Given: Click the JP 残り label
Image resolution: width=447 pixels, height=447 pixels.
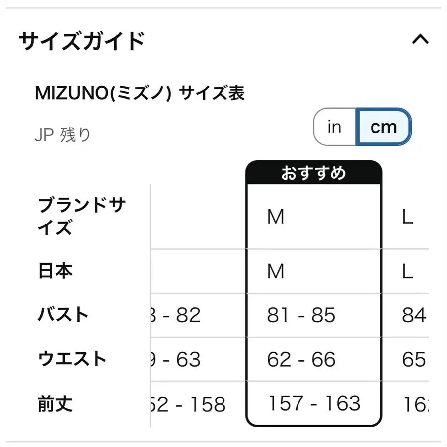Looking at the screenshot, I should [x=63, y=135].
